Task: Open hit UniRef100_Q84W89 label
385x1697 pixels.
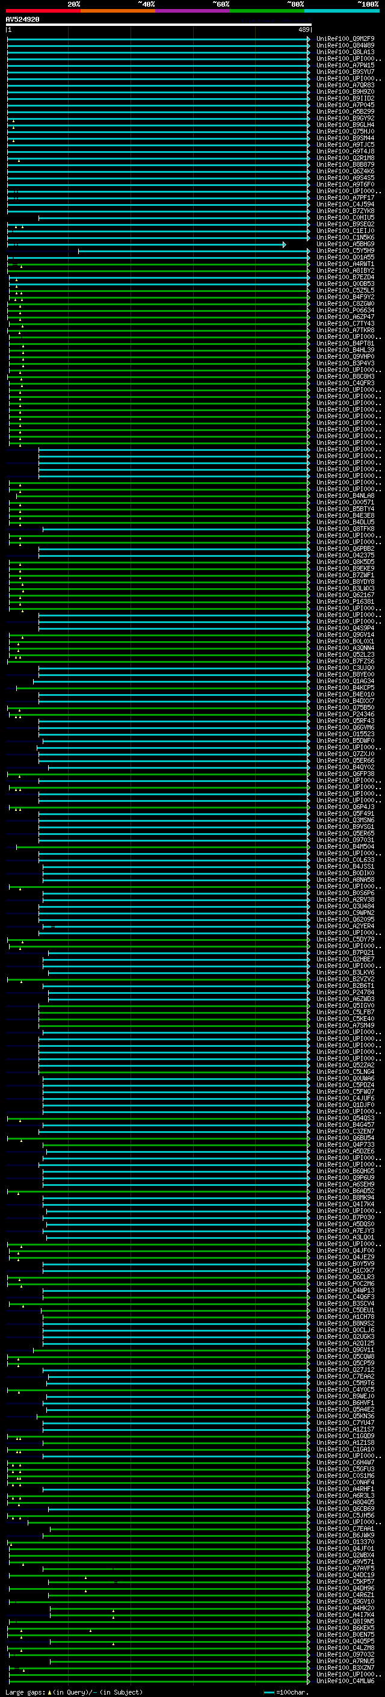Action: tap(345, 46)
